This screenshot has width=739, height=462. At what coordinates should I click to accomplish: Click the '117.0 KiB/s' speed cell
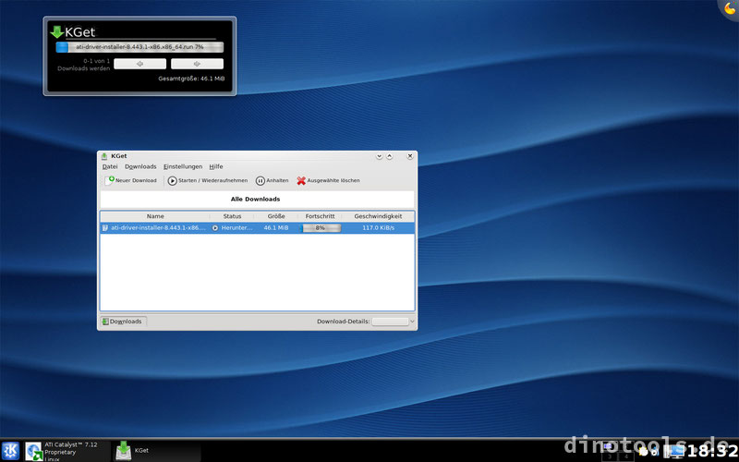379,227
